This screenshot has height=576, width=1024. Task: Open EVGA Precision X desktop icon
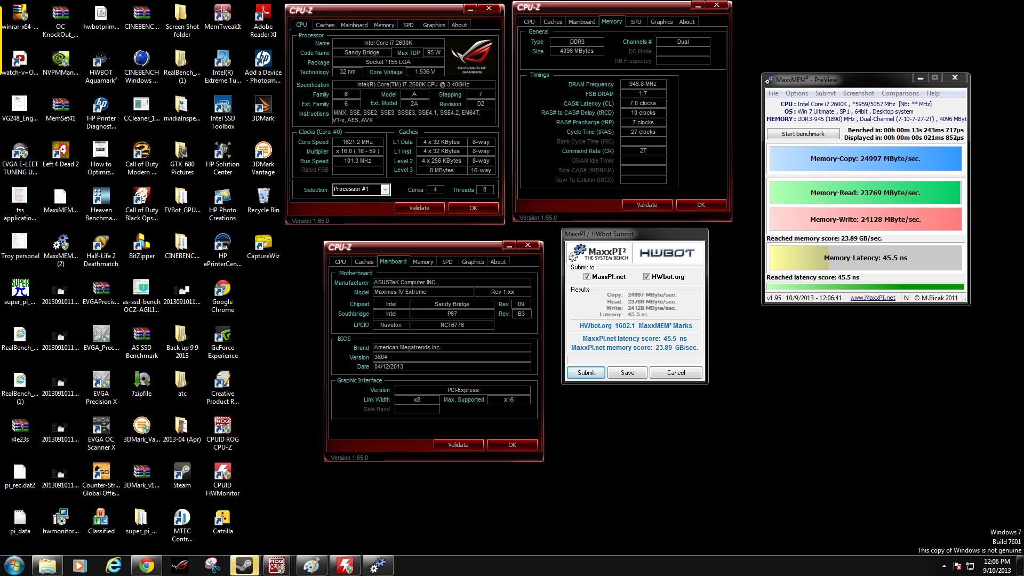pos(101,388)
